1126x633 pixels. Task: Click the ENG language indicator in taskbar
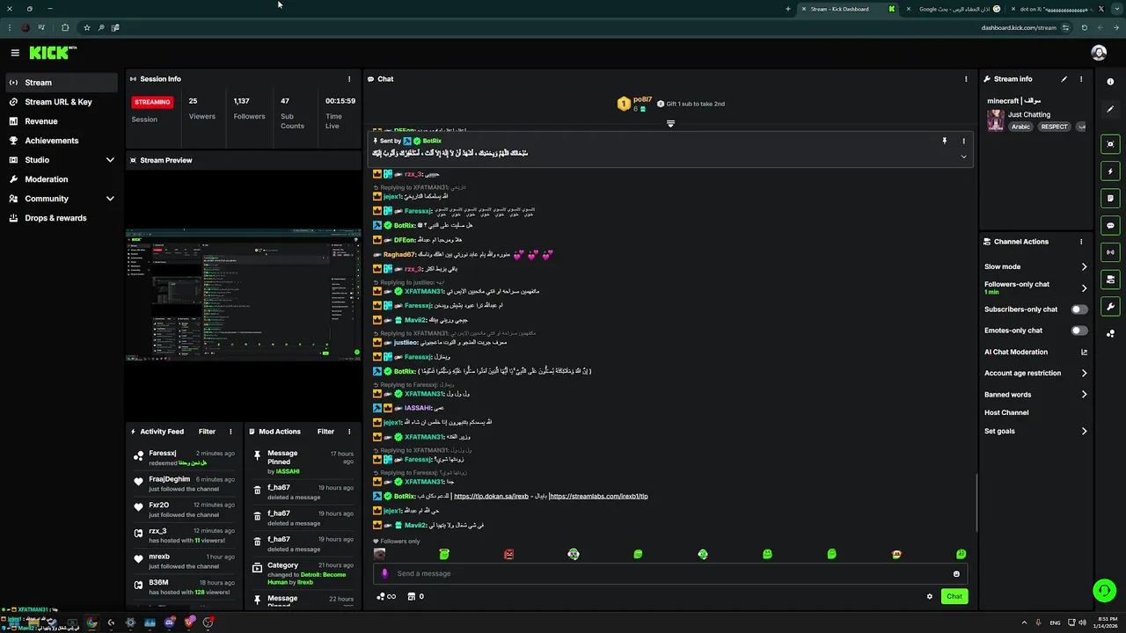click(1055, 622)
